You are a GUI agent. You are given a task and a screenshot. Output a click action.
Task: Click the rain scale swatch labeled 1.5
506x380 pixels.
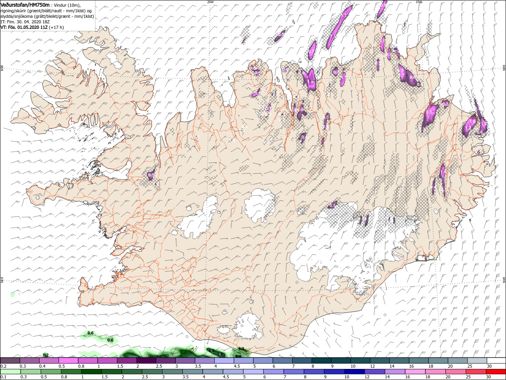[111, 372]
